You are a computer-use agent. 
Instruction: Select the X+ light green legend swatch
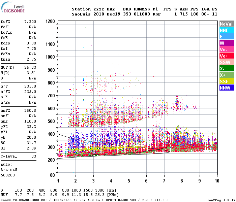(227, 75)
